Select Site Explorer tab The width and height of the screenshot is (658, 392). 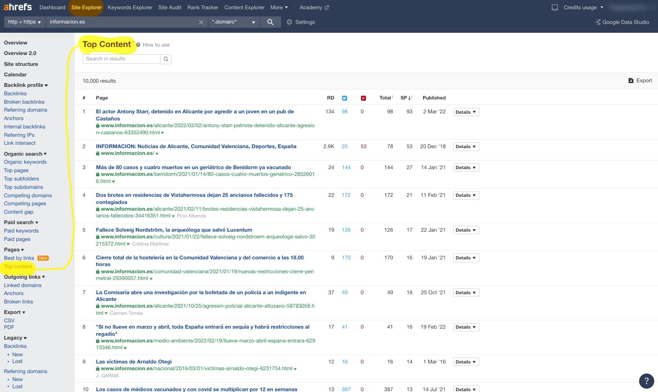tap(87, 8)
